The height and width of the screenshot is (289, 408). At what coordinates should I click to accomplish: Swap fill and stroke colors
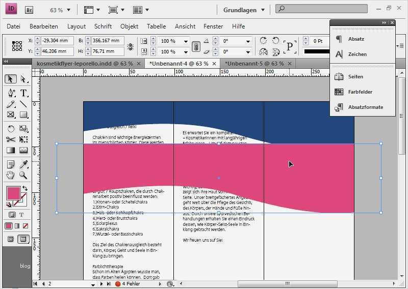click(24, 188)
